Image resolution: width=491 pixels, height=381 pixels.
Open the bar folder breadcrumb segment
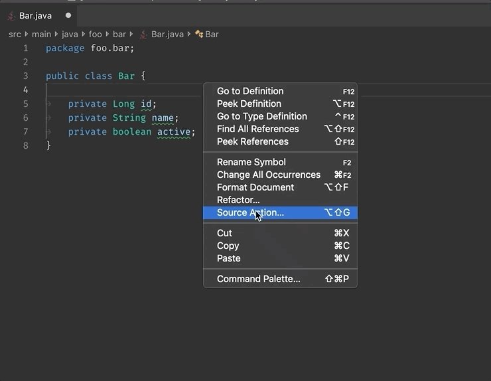pos(119,34)
